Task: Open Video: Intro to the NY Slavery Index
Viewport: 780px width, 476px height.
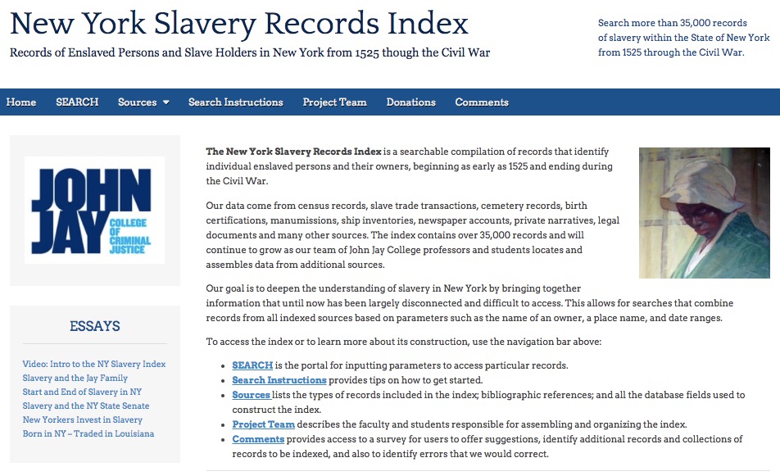Action: (x=94, y=364)
